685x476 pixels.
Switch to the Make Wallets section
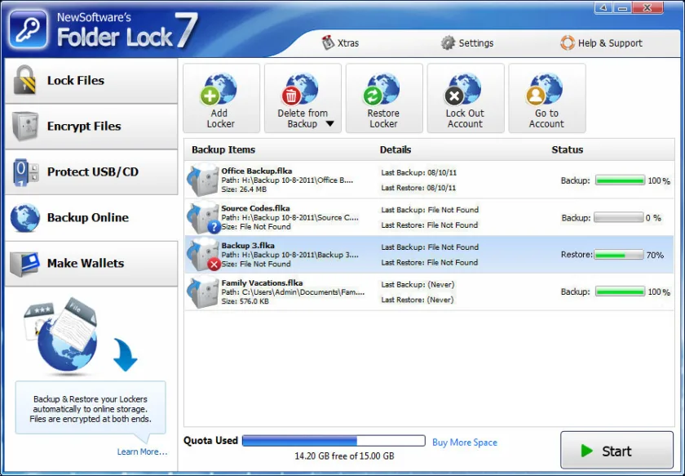pyautogui.click(x=91, y=264)
